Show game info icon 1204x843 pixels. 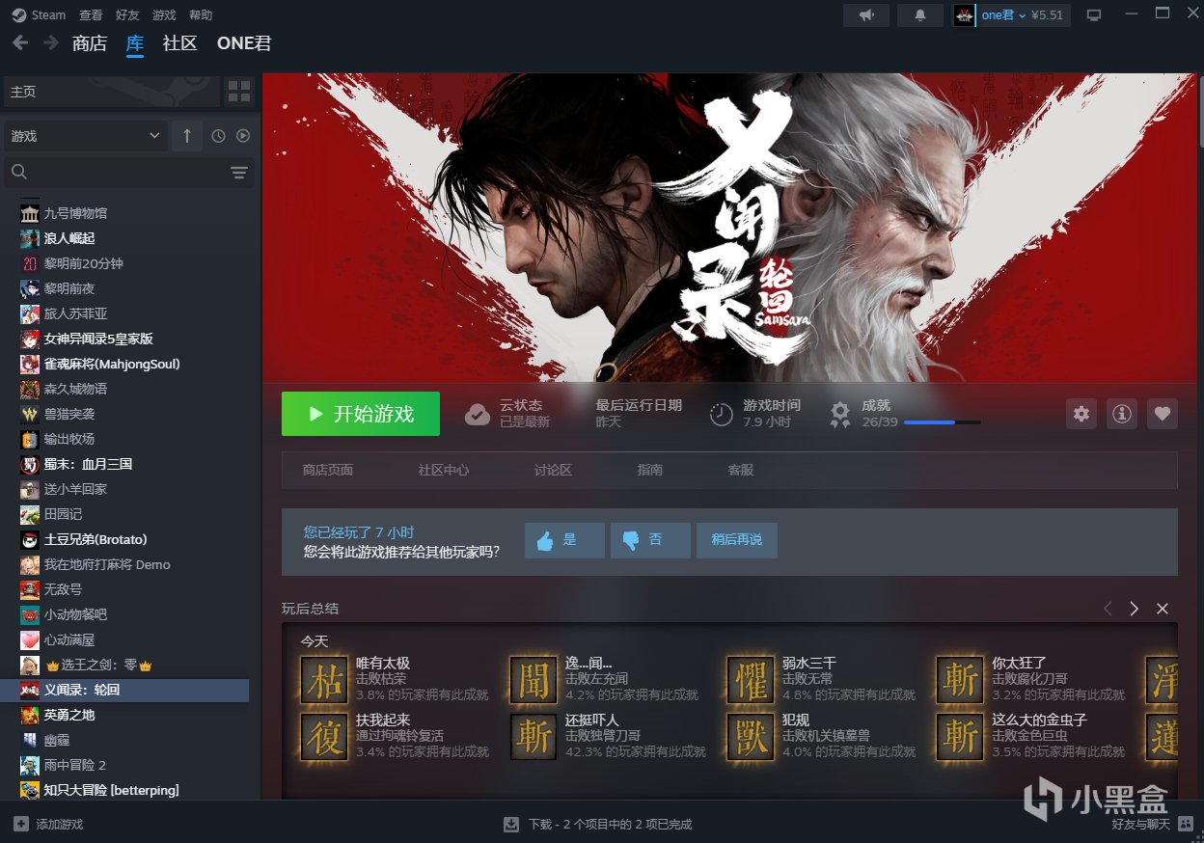[x=1122, y=414]
